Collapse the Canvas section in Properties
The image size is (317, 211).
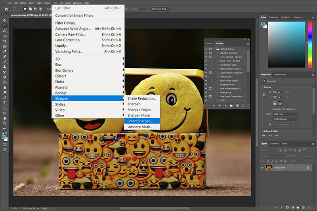click(x=262, y=87)
